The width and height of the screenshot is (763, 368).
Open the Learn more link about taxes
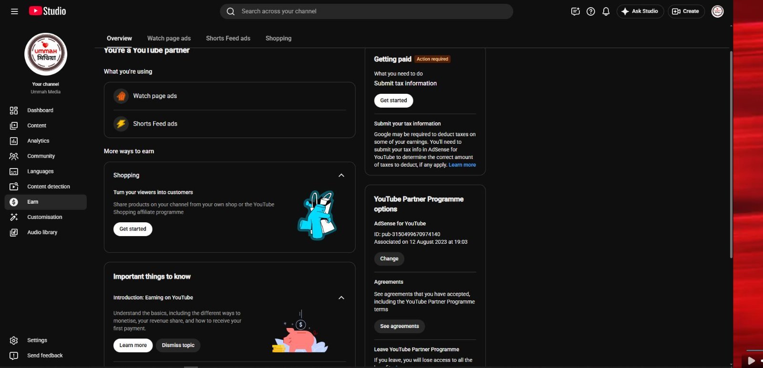click(462, 165)
